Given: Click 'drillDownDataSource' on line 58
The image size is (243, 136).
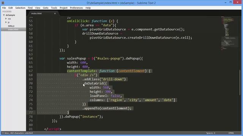Looking at the screenshot, I should 100,34.
